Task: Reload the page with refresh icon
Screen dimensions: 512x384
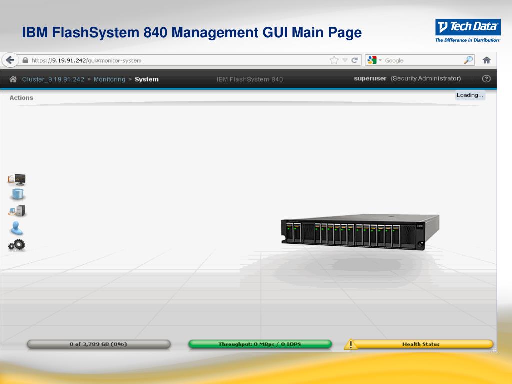Action: (354, 60)
